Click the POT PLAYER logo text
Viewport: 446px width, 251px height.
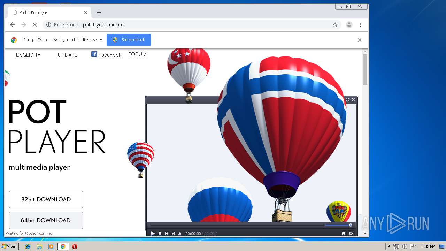point(57,127)
